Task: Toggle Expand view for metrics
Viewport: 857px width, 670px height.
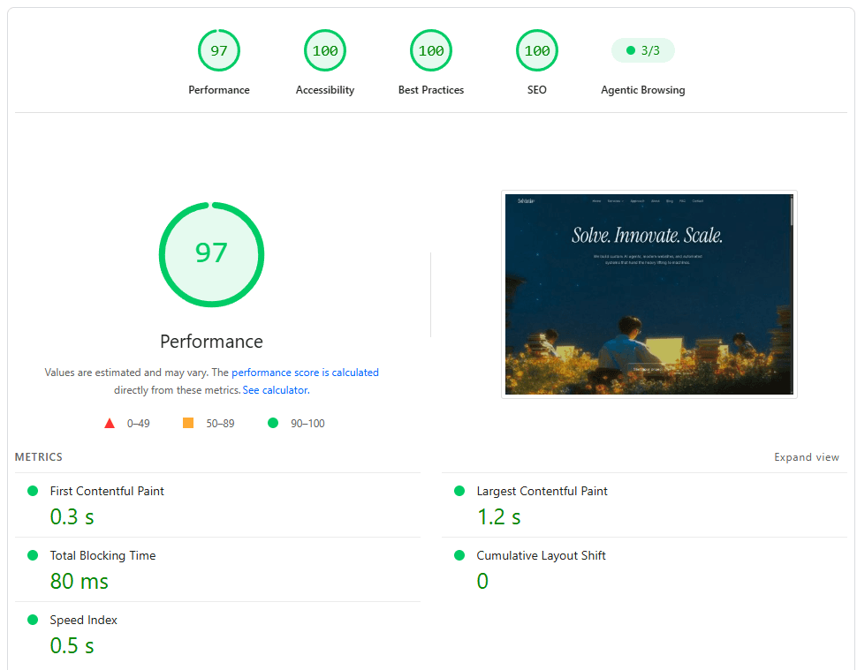Action: click(x=806, y=457)
